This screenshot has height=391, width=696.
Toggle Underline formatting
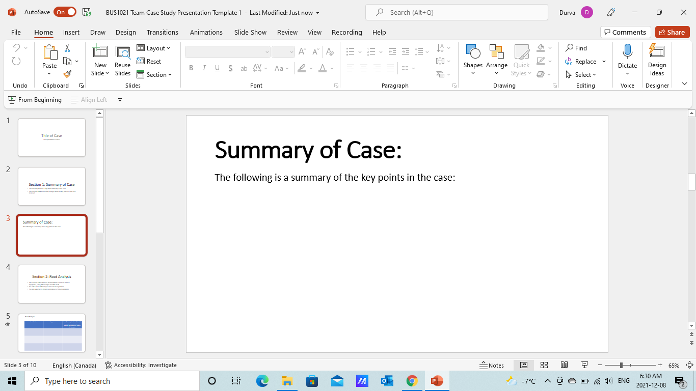point(218,68)
